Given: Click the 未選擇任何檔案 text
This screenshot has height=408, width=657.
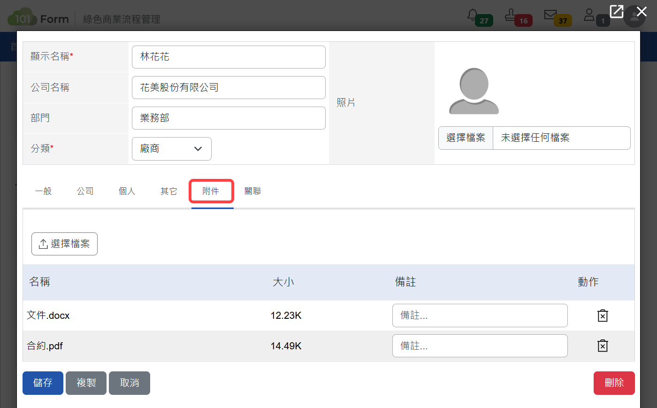Looking at the screenshot, I should tap(535, 138).
